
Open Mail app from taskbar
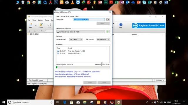click(78, 102)
